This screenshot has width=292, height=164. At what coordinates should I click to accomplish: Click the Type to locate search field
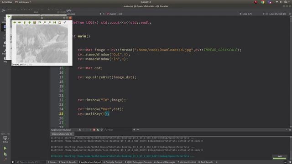coord(31,162)
